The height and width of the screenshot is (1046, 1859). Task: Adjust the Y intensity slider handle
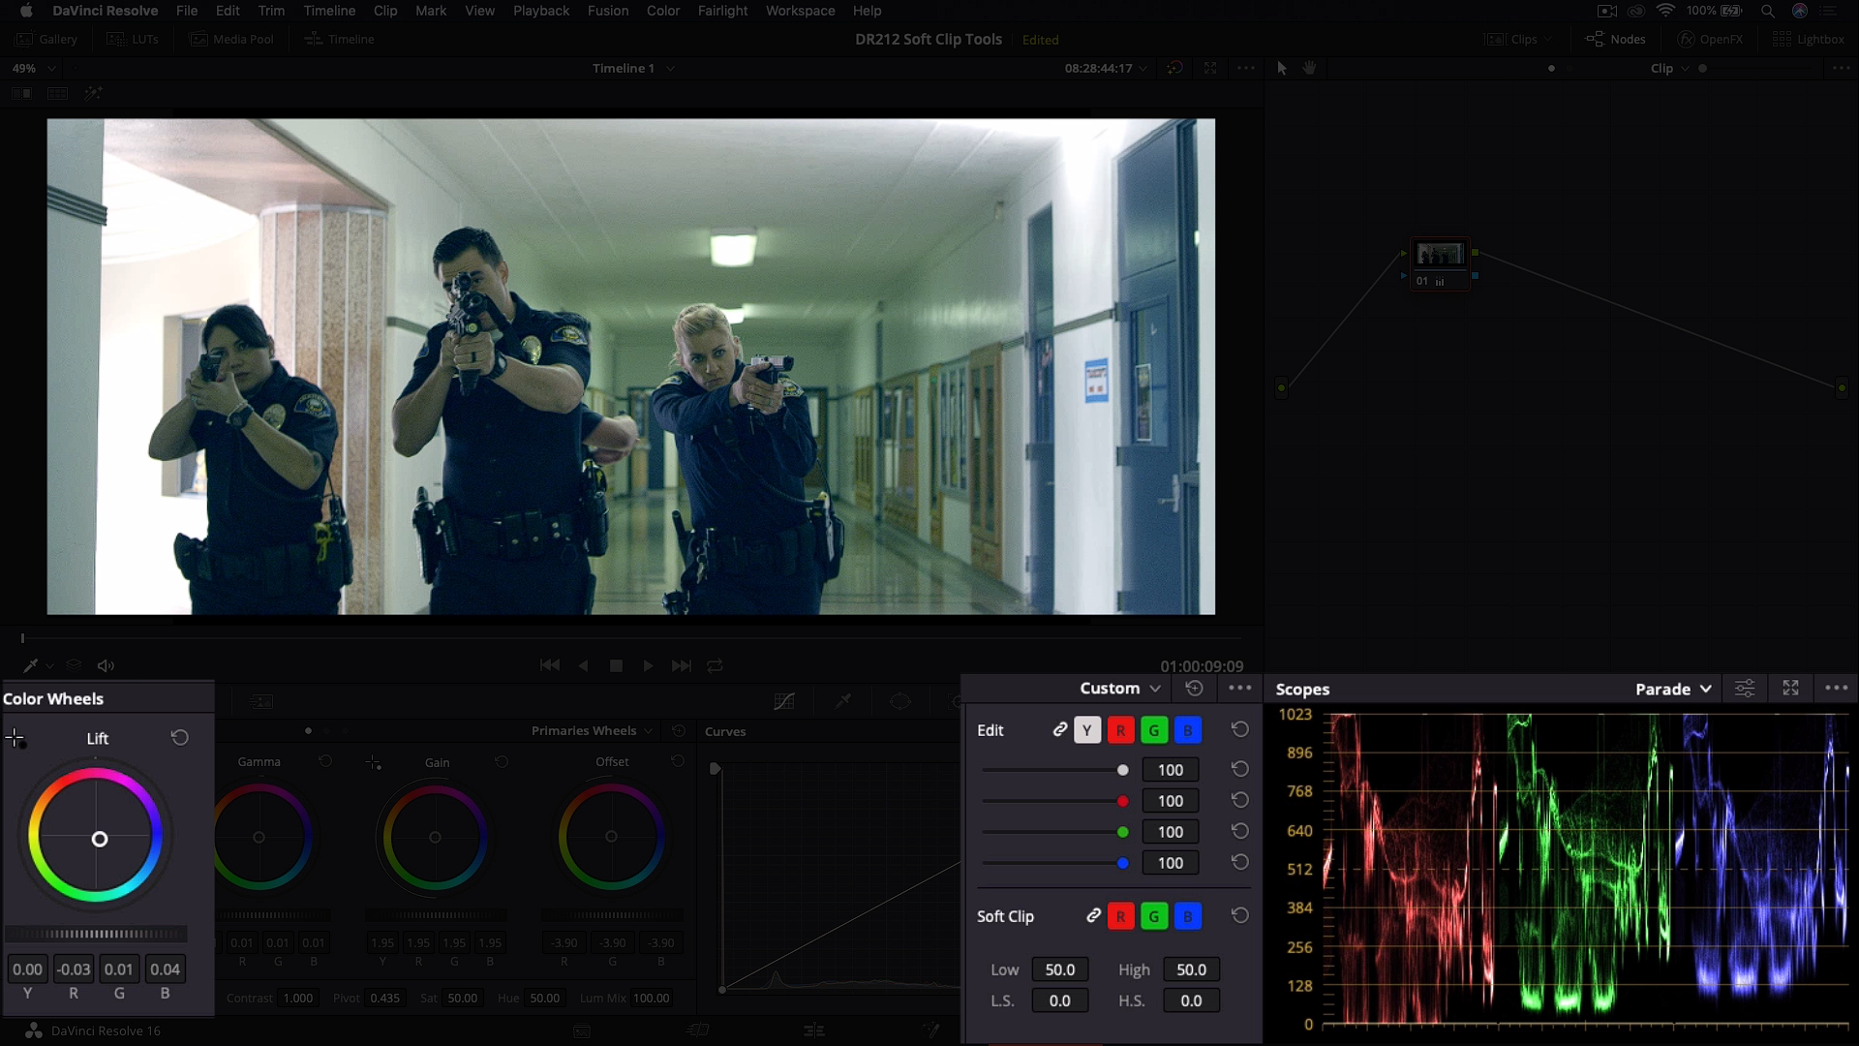(1122, 770)
